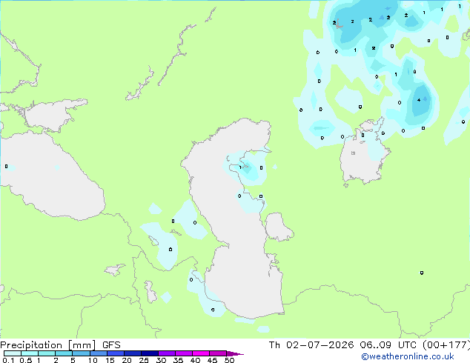Click the purple swatch between 30 and 35

pyautogui.click(x=166, y=353)
